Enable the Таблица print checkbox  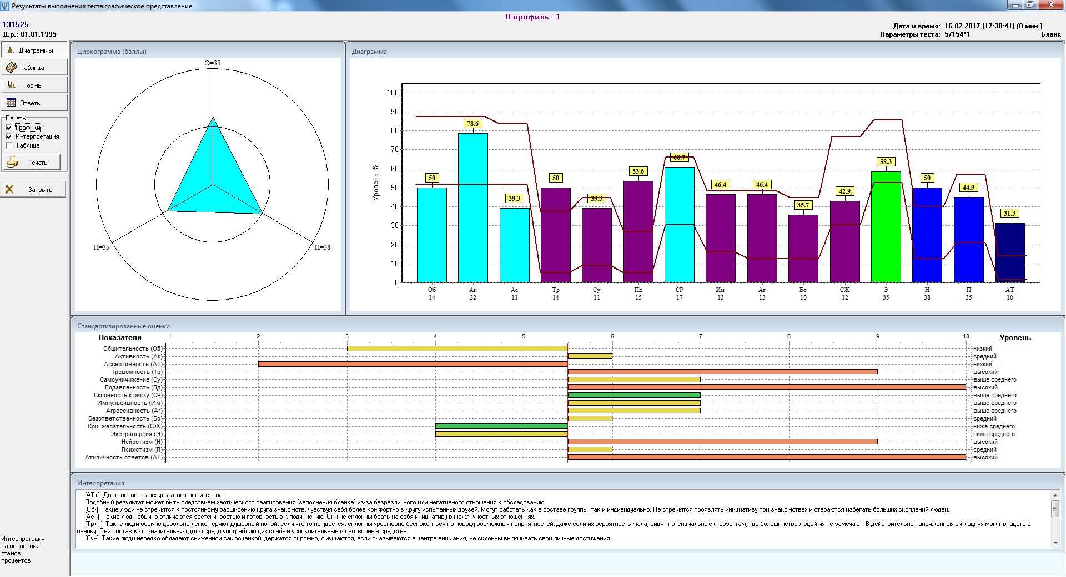(x=9, y=145)
